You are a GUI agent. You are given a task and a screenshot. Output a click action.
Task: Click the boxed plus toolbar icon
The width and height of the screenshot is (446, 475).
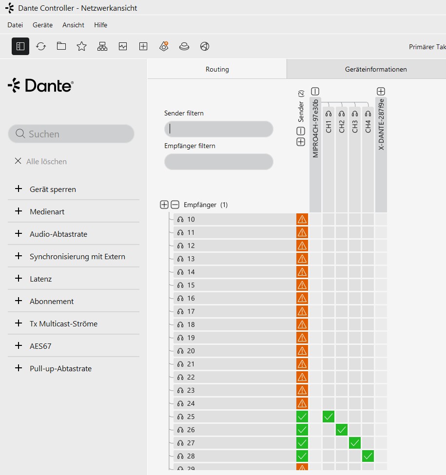(143, 46)
